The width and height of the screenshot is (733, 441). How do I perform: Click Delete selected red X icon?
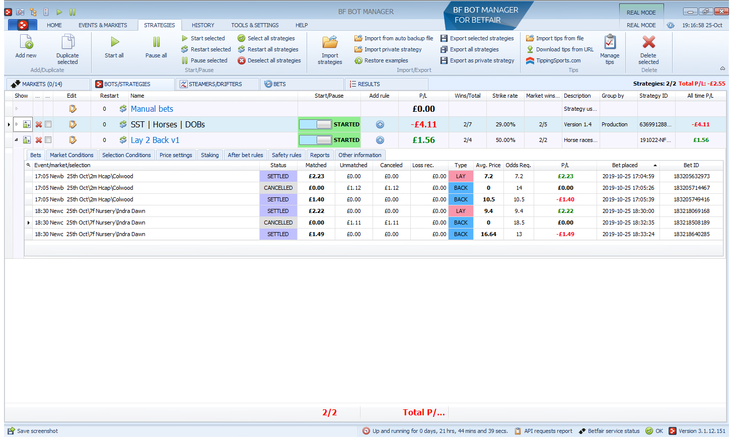649,42
